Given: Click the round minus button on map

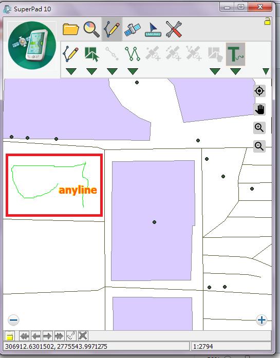Looking at the screenshot, I should pyautogui.click(x=13, y=320).
